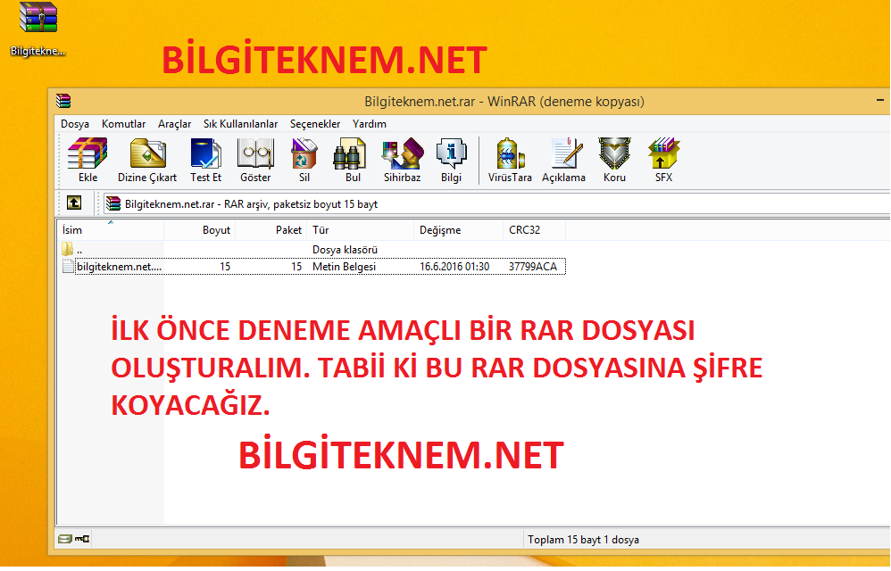Sort by the CRC32 column header
891x571 pixels.
tap(534, 230)
